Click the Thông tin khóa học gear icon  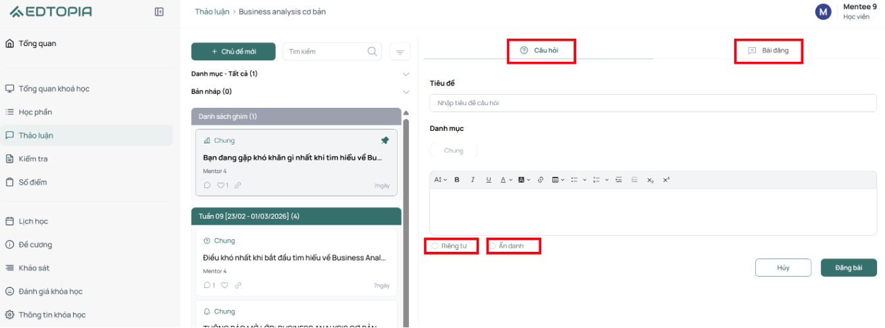10,315
